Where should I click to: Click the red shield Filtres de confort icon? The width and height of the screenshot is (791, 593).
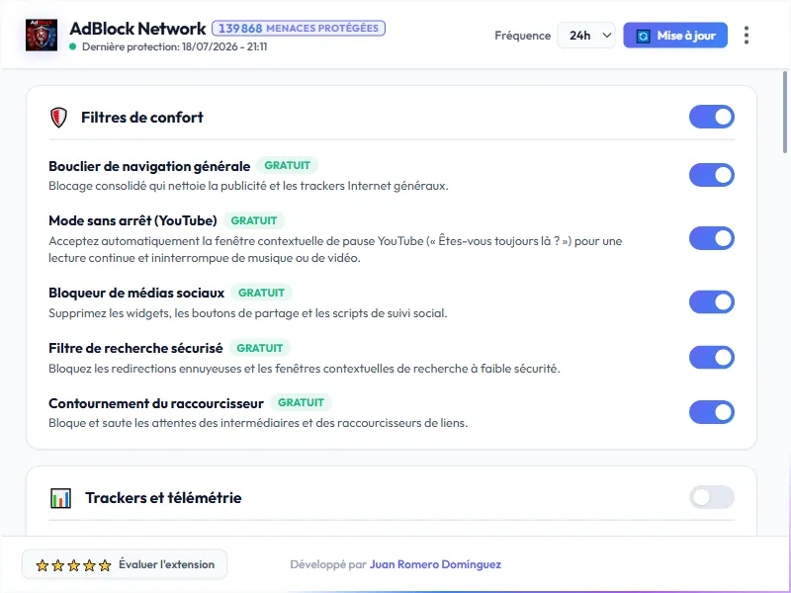(59, 118)
